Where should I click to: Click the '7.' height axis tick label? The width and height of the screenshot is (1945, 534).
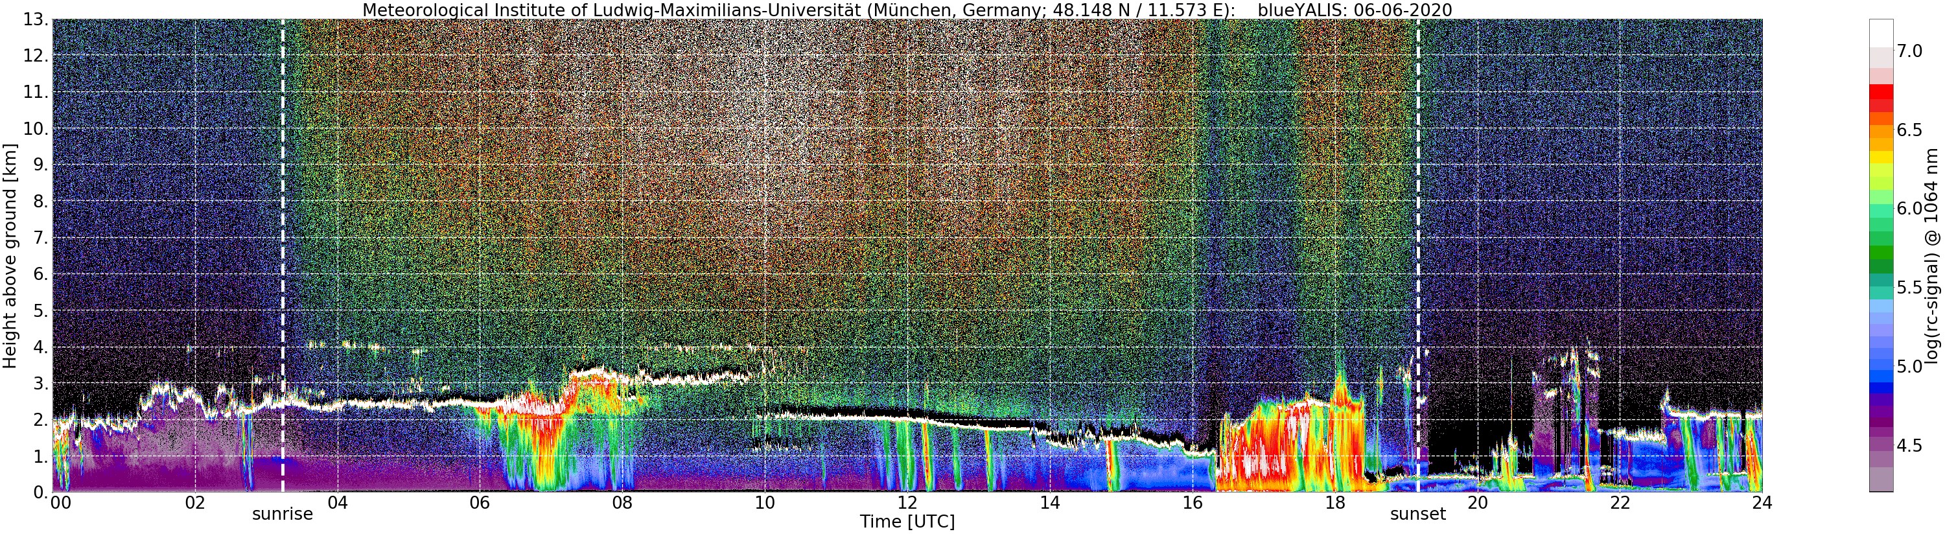(40, 238)
